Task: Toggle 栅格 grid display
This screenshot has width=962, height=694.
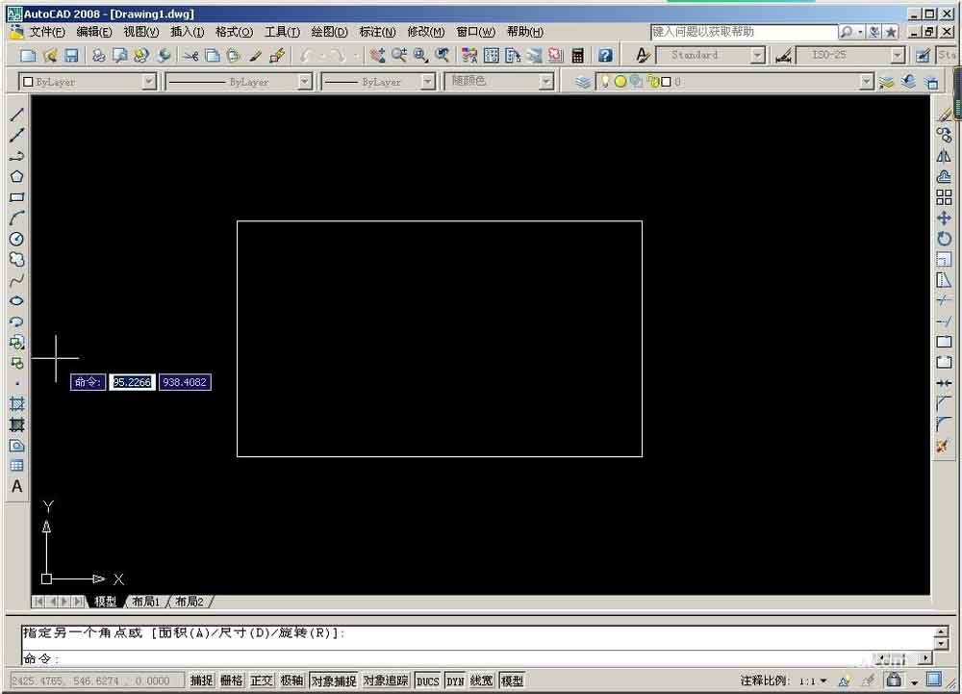Action: [231, 681]
